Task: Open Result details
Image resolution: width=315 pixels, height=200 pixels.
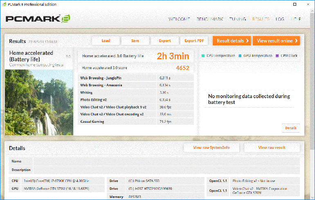Action: point(232,41)
